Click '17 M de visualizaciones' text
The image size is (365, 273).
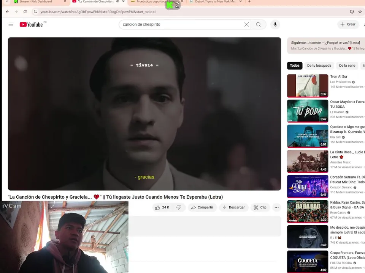[346, 167]
